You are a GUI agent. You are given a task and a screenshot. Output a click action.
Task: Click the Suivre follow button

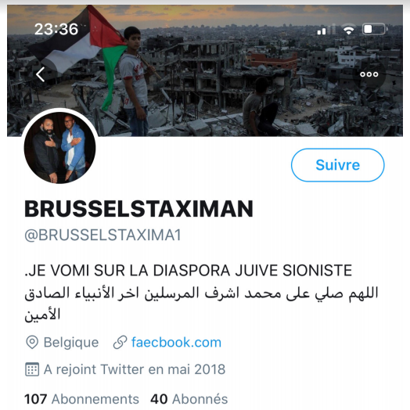[337, 165]
